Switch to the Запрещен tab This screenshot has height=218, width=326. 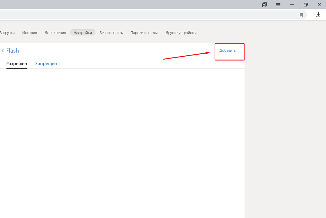point(46,64)
